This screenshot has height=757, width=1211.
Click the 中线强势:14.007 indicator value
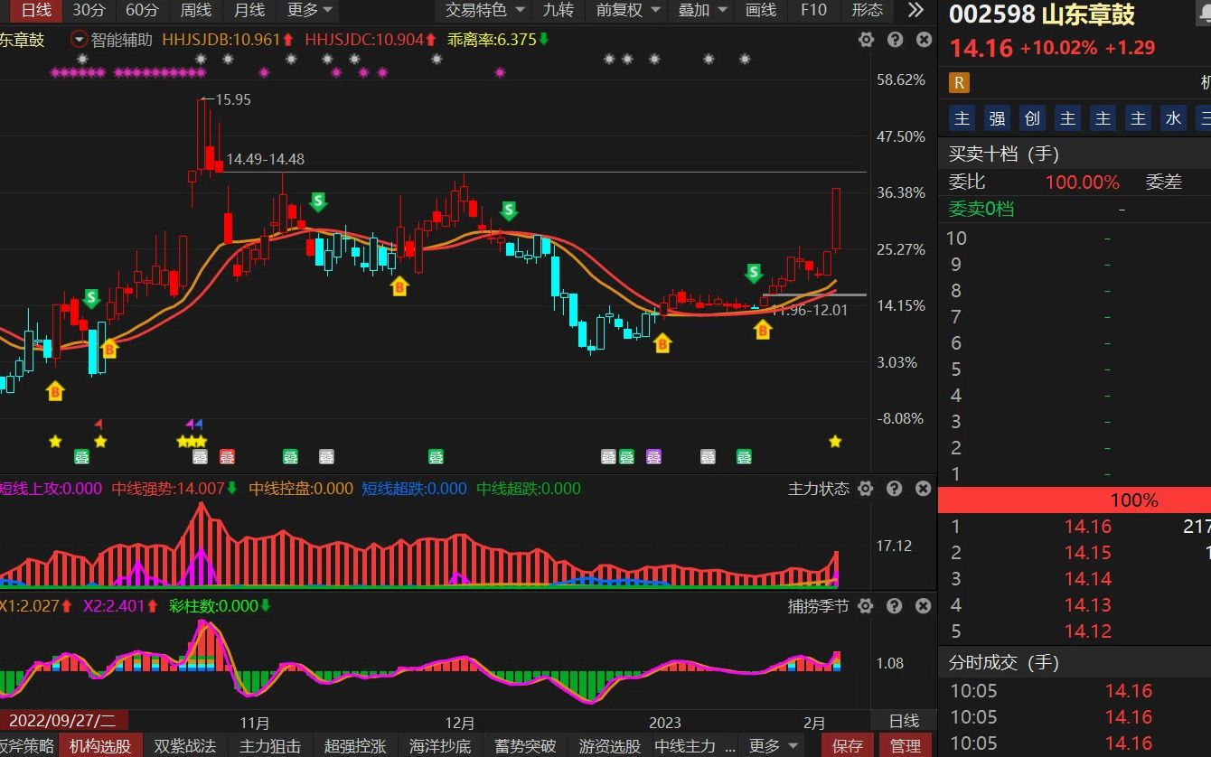pos(174,489)
